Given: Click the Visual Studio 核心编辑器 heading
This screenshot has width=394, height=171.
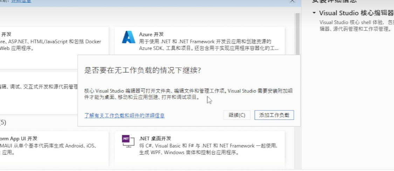Looking at the screenshot, I should point(356,13).
